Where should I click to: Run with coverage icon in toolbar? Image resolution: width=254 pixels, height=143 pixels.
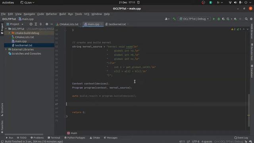(223, 19)
